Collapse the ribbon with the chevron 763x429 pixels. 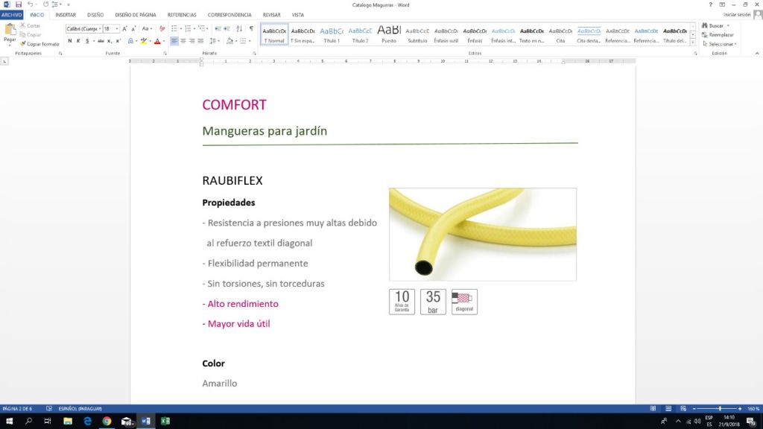pos(757,53)
